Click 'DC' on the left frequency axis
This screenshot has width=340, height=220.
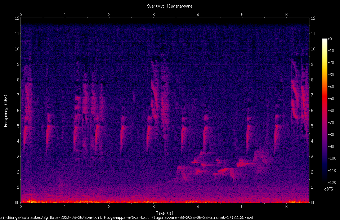tap(17, 202)
